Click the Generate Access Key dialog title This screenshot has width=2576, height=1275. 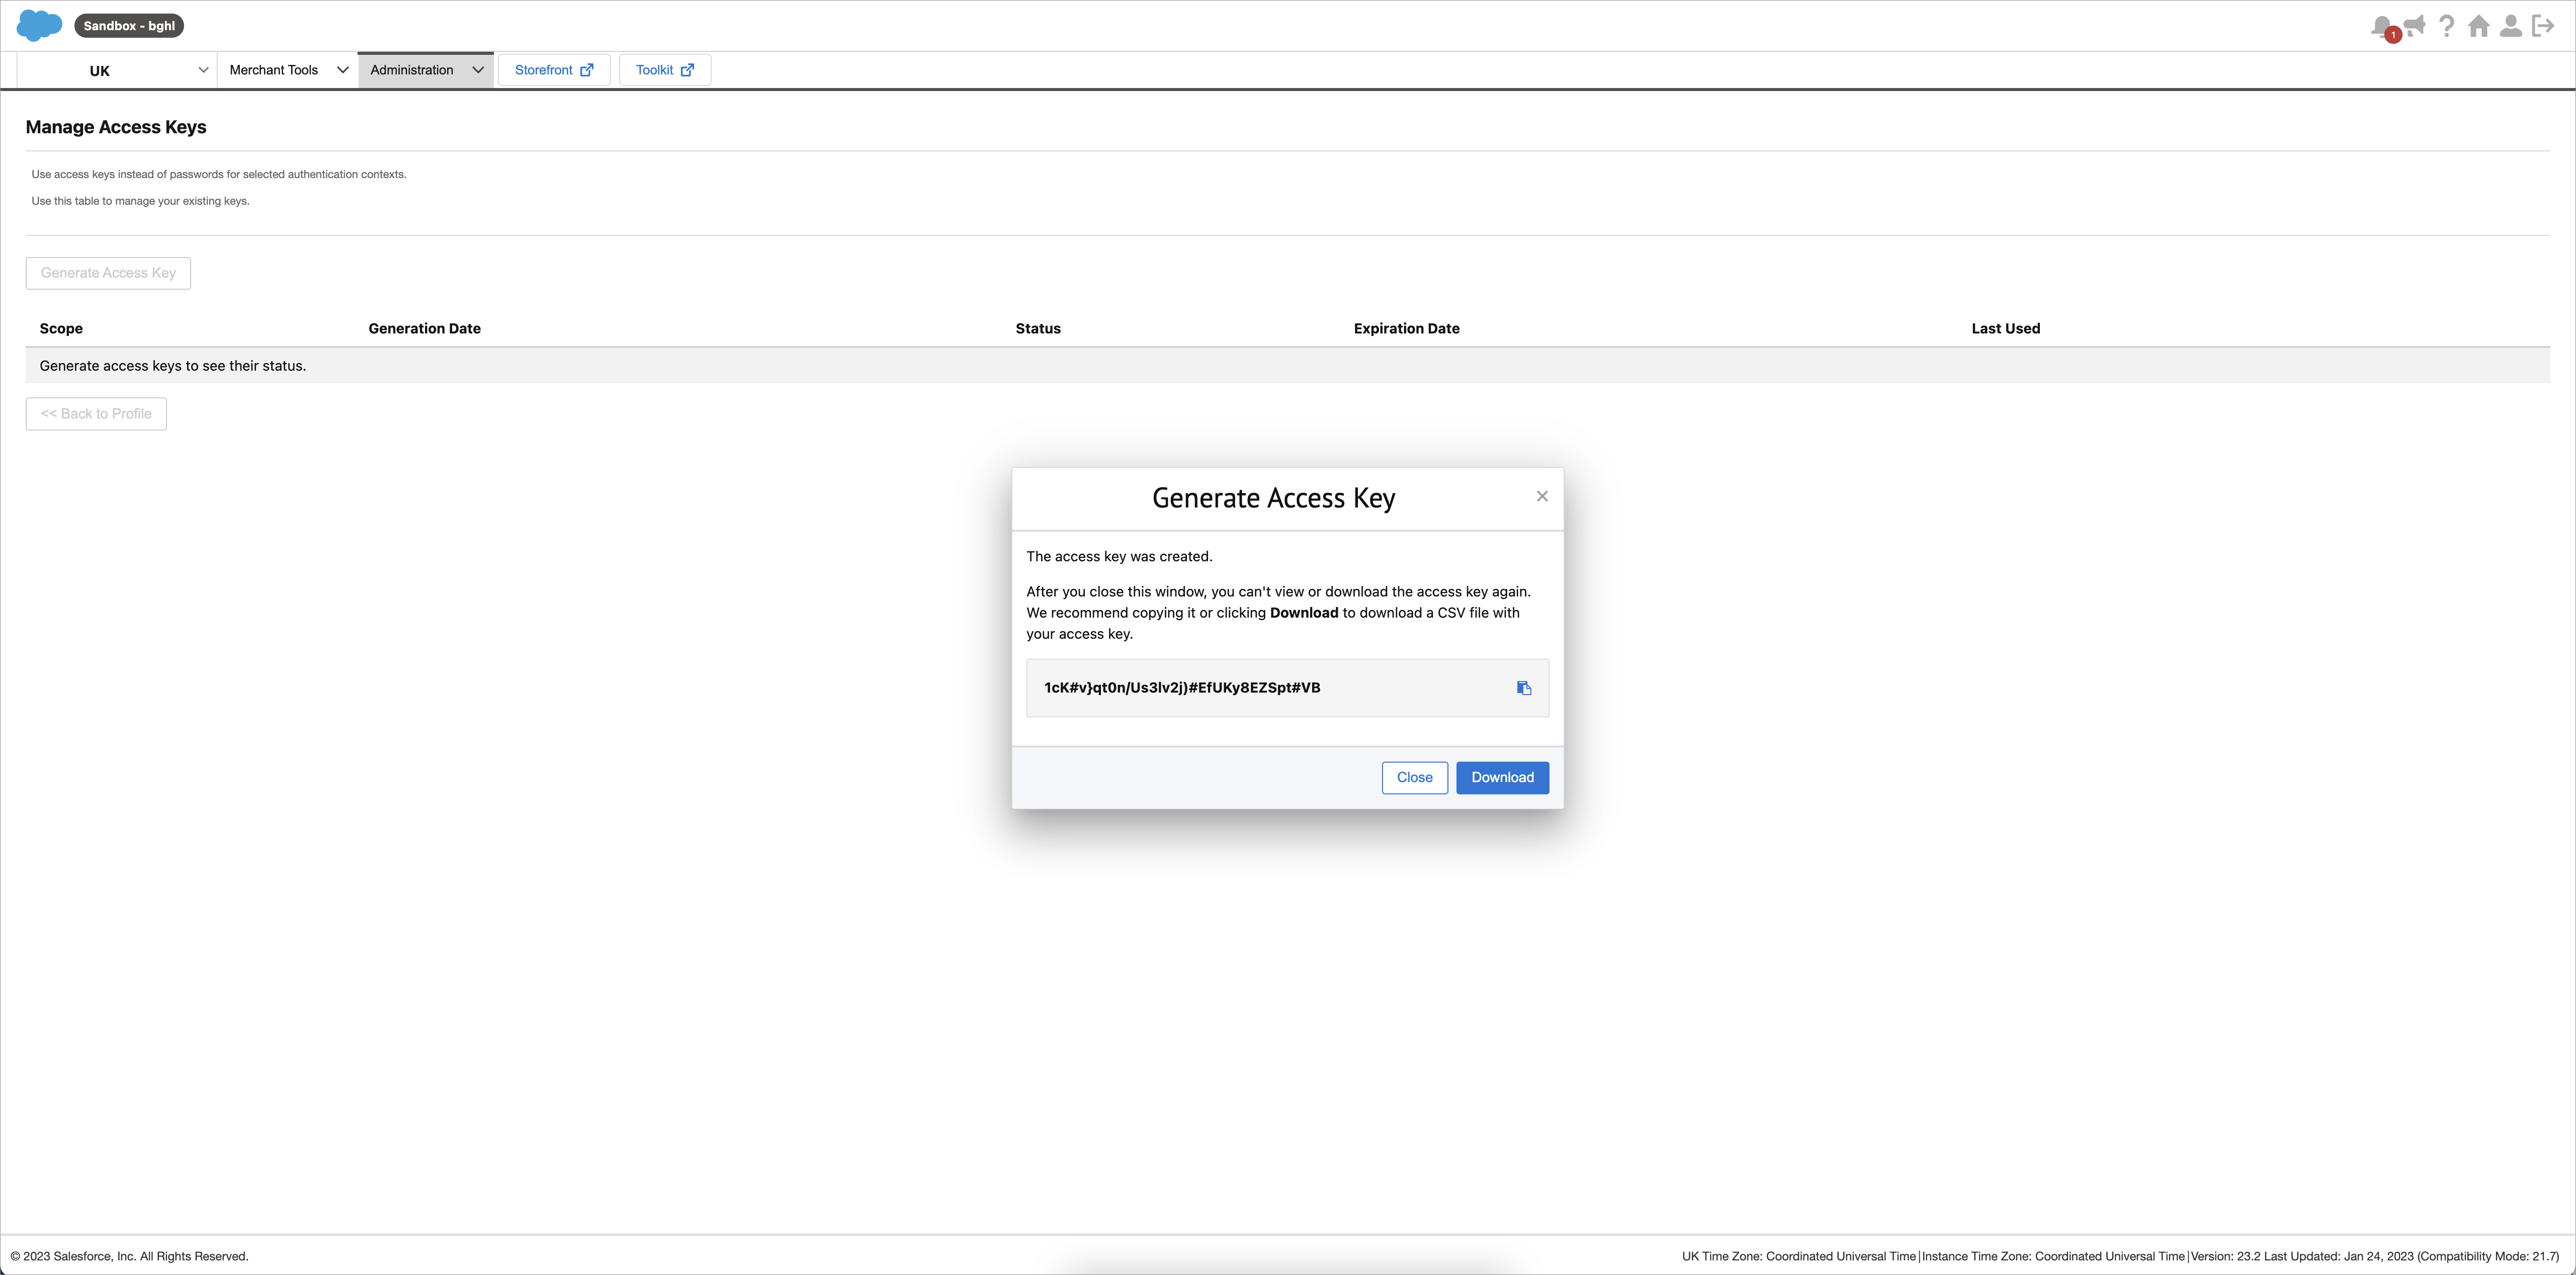click(x=1273, y=498)
